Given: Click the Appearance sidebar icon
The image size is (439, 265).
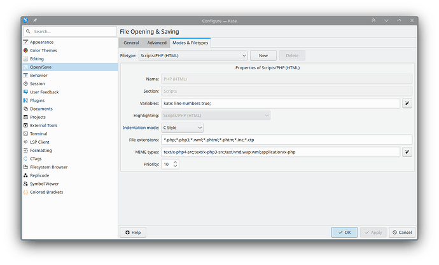Looking at the screenshot, I should point(25,42).
